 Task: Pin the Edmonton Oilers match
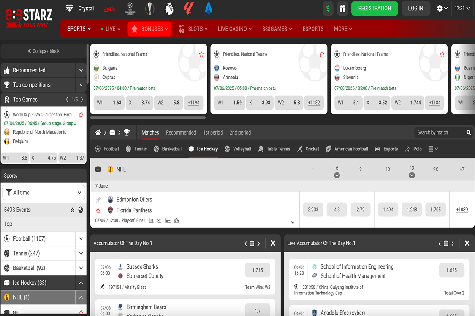[98, 200]
